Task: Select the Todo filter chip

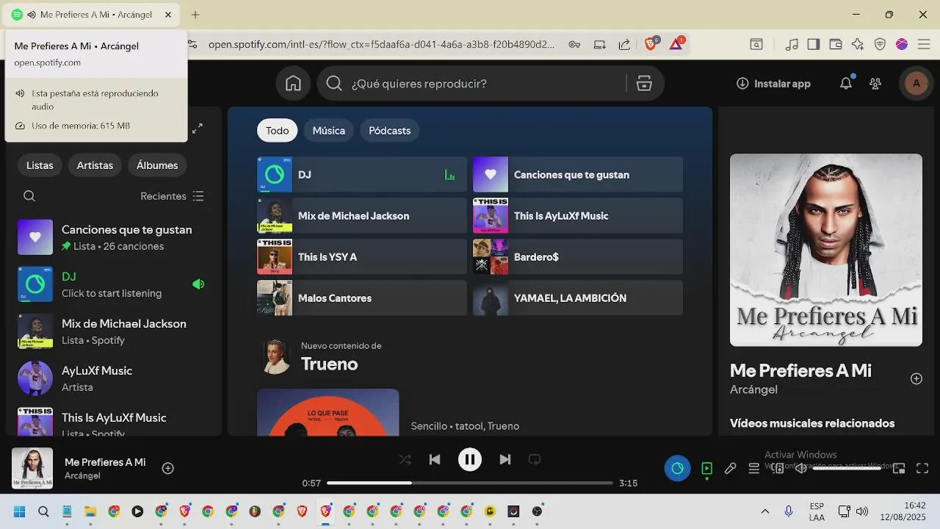Action: coord(278,131)
